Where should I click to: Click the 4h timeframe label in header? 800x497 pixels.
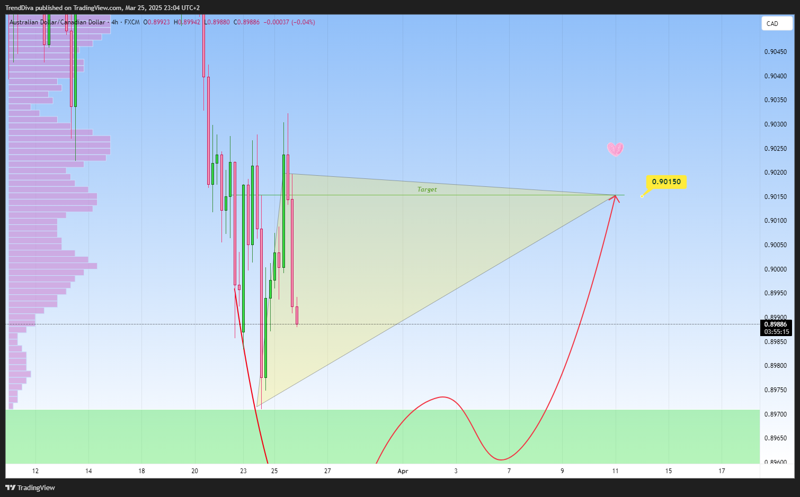pos(115,22)
